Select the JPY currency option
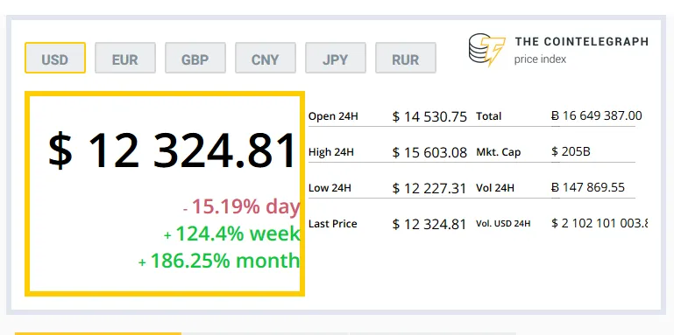 336,58
